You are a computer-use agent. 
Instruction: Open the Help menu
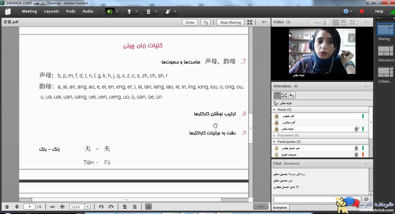click(x=379, y=11)
